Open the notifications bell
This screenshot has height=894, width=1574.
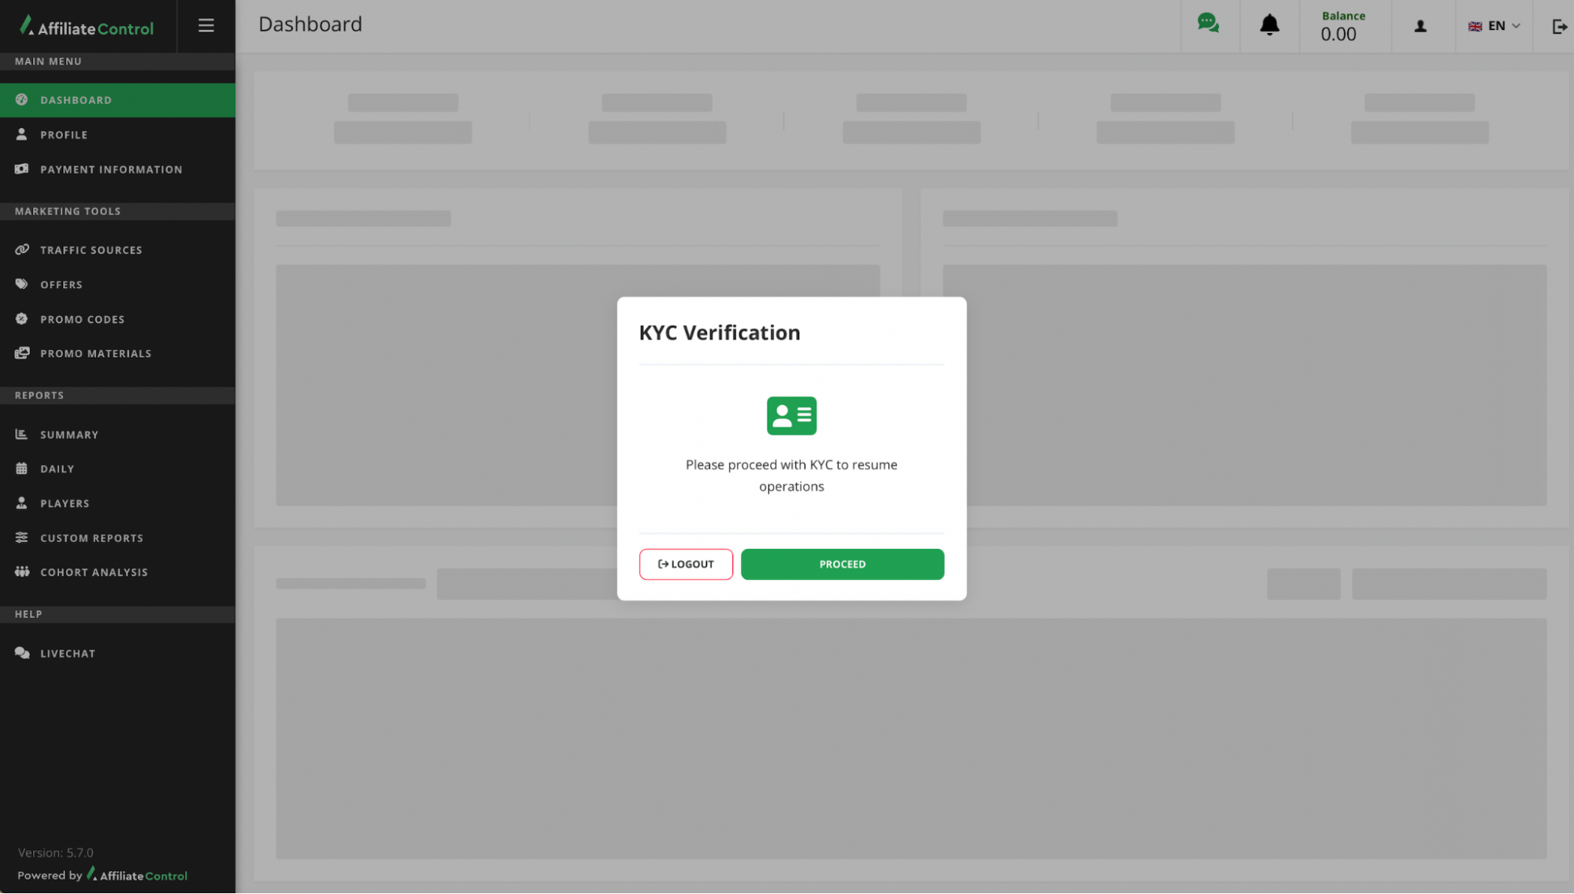coord(1269,25)
